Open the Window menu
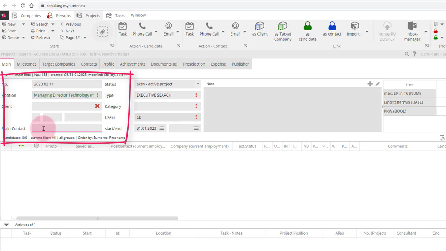The image size is (446, 251). point(138,15)
